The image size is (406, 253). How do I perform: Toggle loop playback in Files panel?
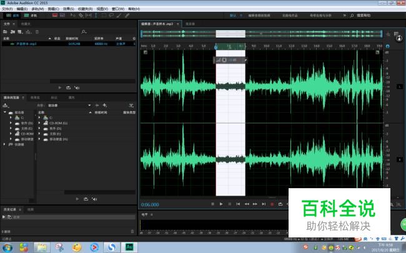click(x=68, y=88)
